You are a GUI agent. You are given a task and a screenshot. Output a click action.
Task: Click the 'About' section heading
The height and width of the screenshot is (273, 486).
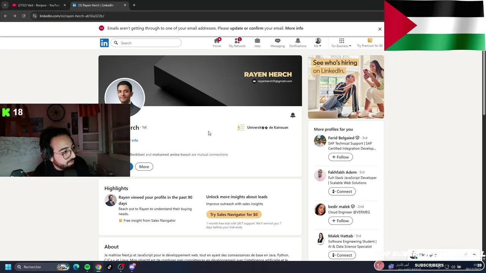(112, 247)
